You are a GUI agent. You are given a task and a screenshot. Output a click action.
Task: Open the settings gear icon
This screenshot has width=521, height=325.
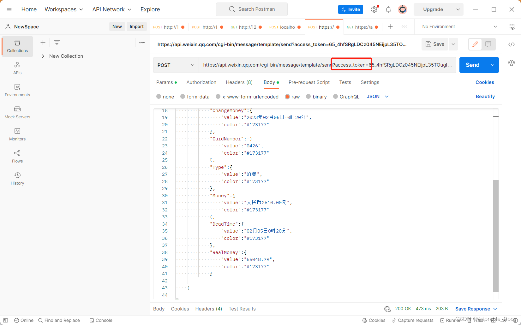coord(374,9)
